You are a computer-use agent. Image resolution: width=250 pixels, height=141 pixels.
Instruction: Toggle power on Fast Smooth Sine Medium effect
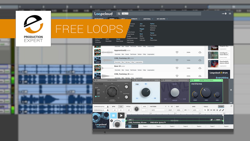coord(135,80)
